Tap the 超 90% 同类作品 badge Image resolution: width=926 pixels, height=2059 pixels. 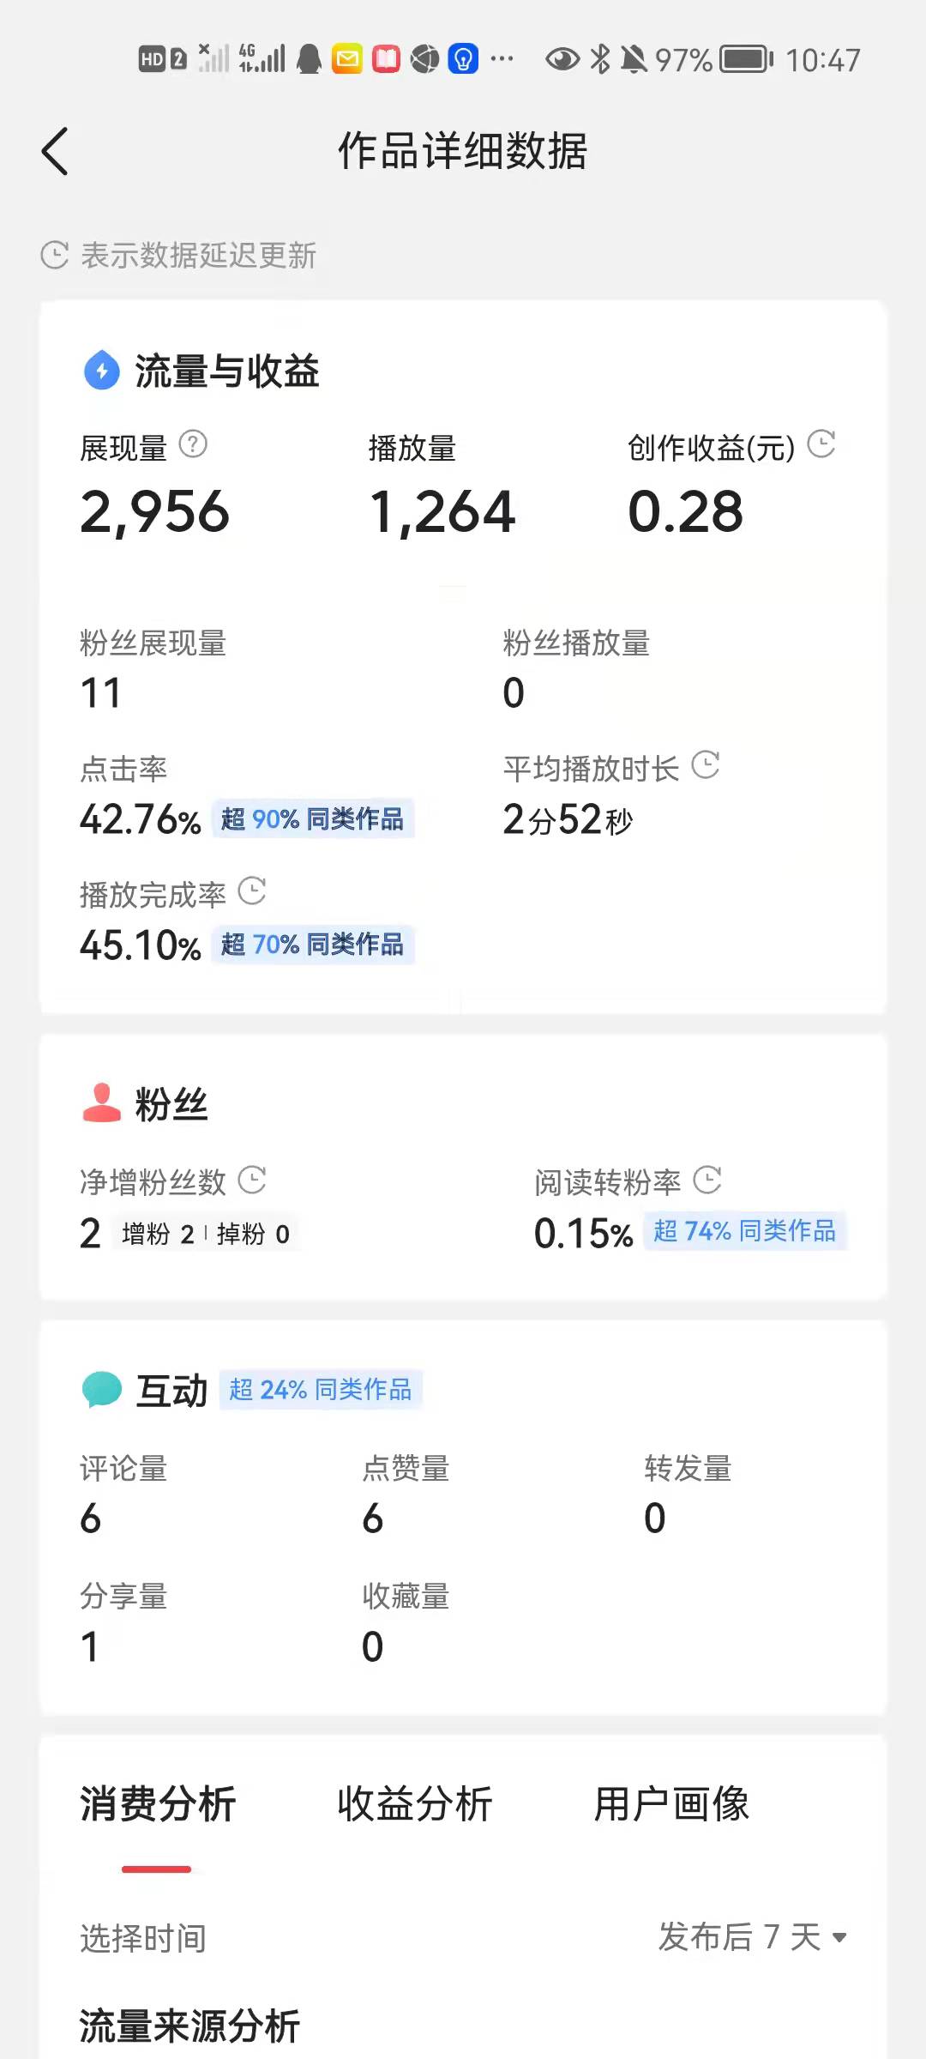point(313,819)
